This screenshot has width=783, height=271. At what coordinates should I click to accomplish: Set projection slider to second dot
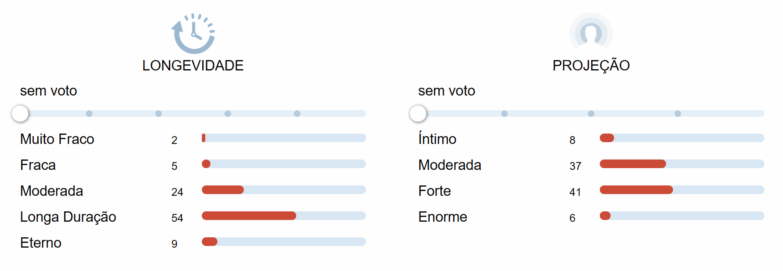click(591, 114)
